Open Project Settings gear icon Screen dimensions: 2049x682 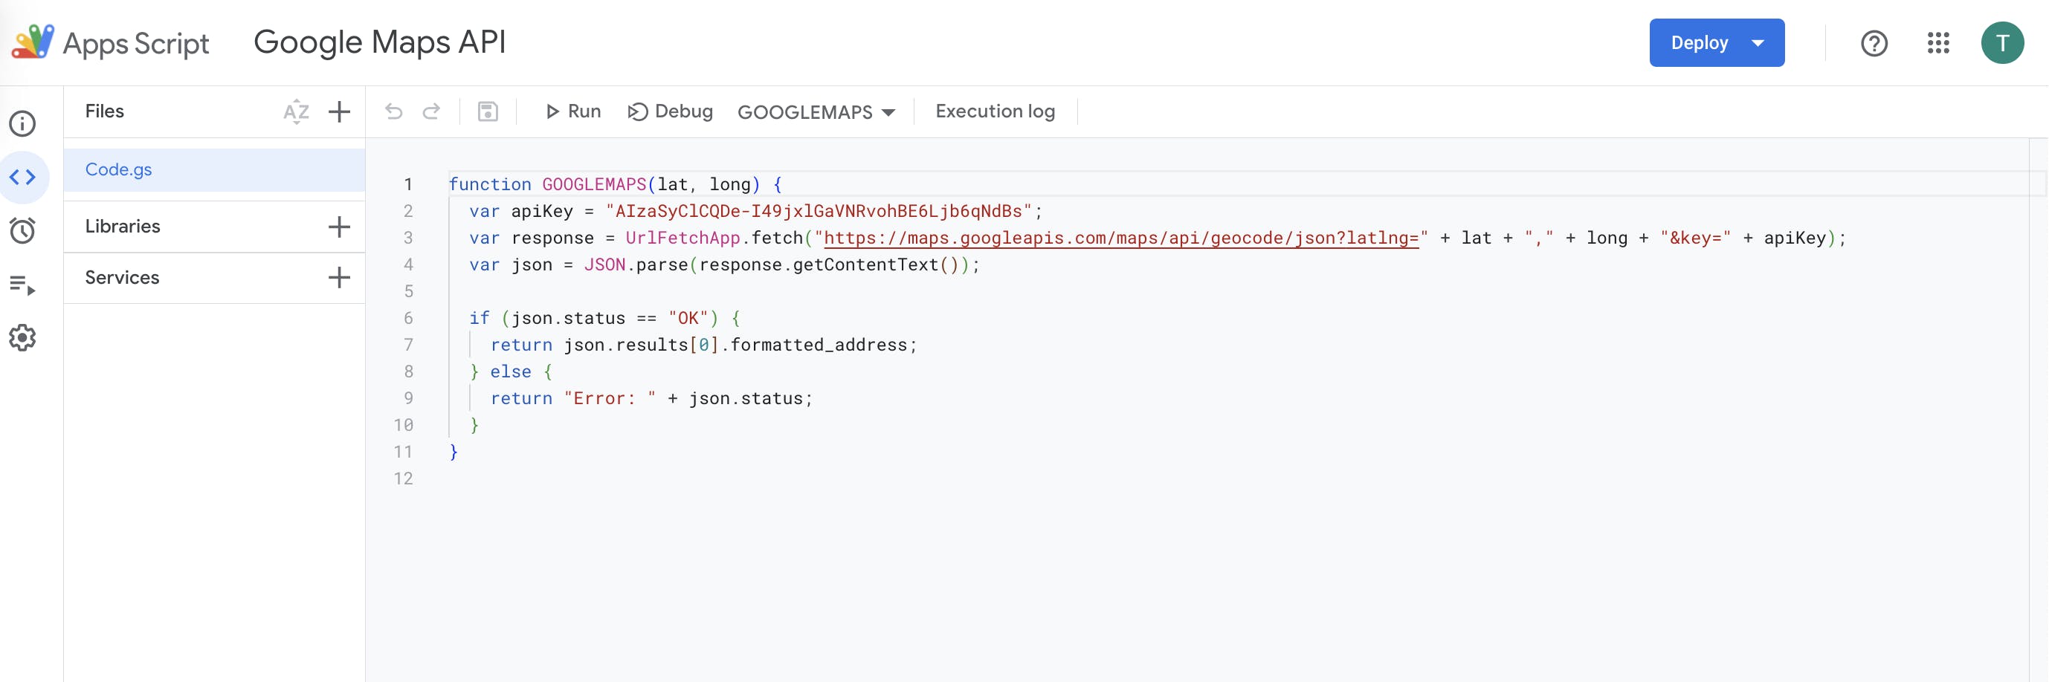pos(22,338)
